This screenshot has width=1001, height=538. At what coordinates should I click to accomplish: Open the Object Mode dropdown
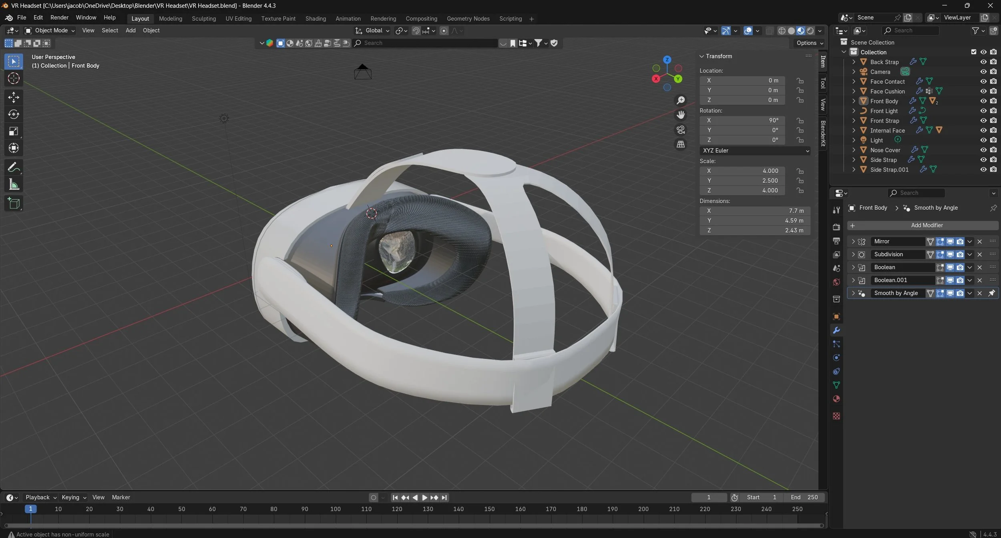coord(50,30)
